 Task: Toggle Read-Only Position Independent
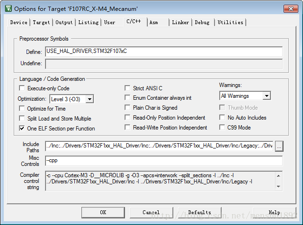point(127,118)
